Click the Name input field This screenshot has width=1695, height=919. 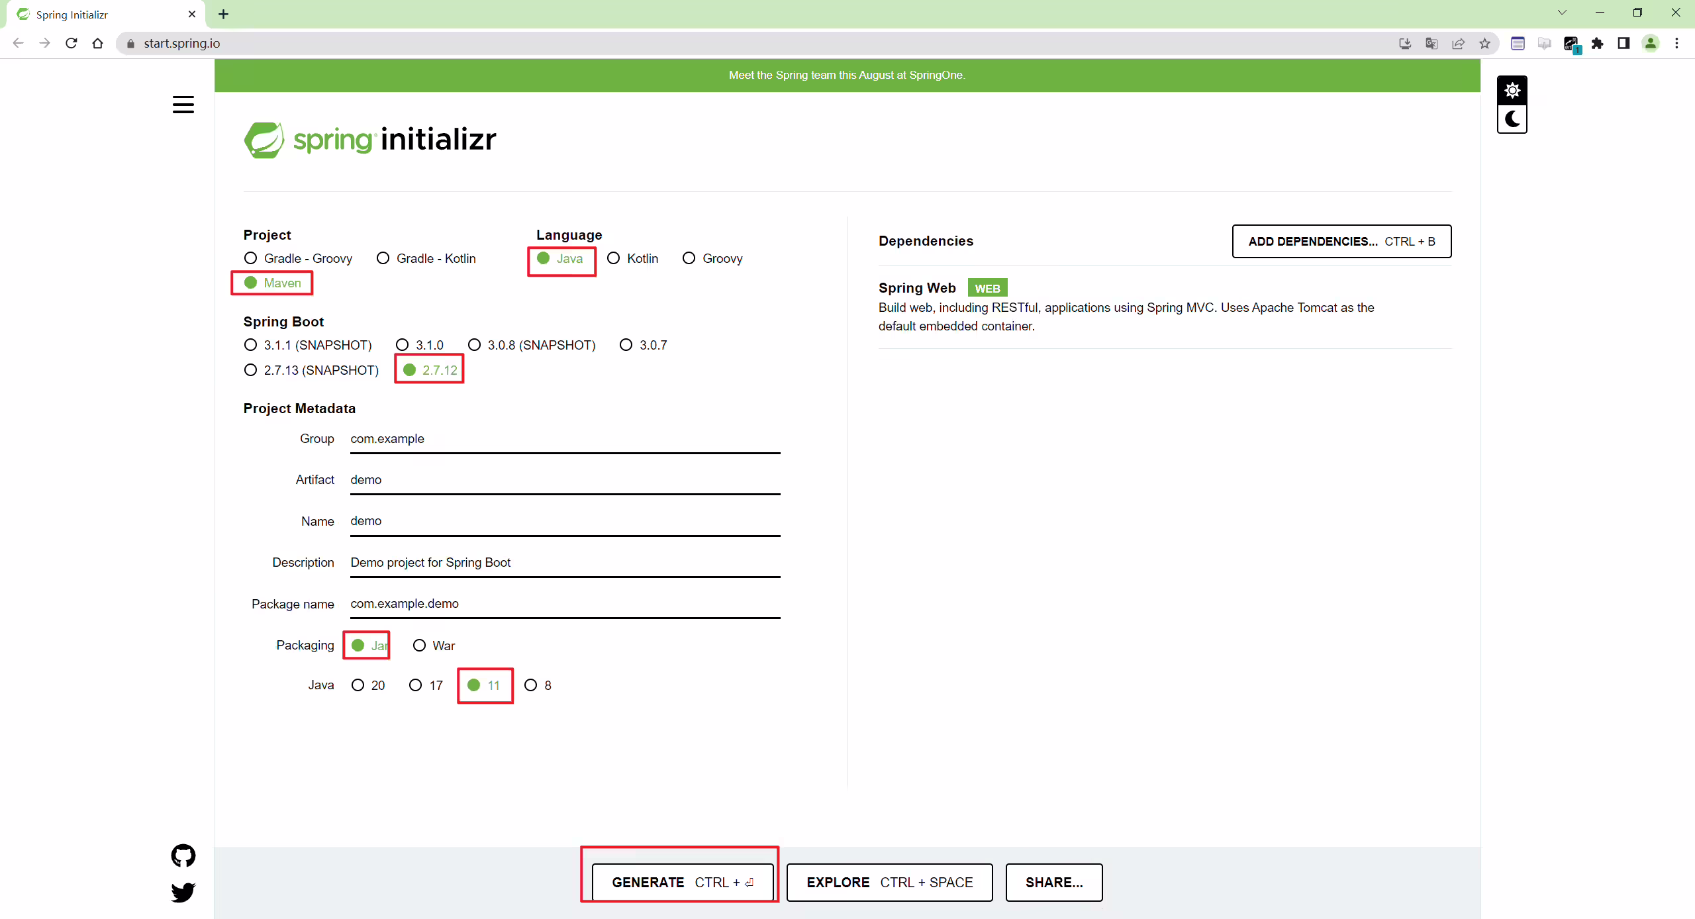click(565, 521)
